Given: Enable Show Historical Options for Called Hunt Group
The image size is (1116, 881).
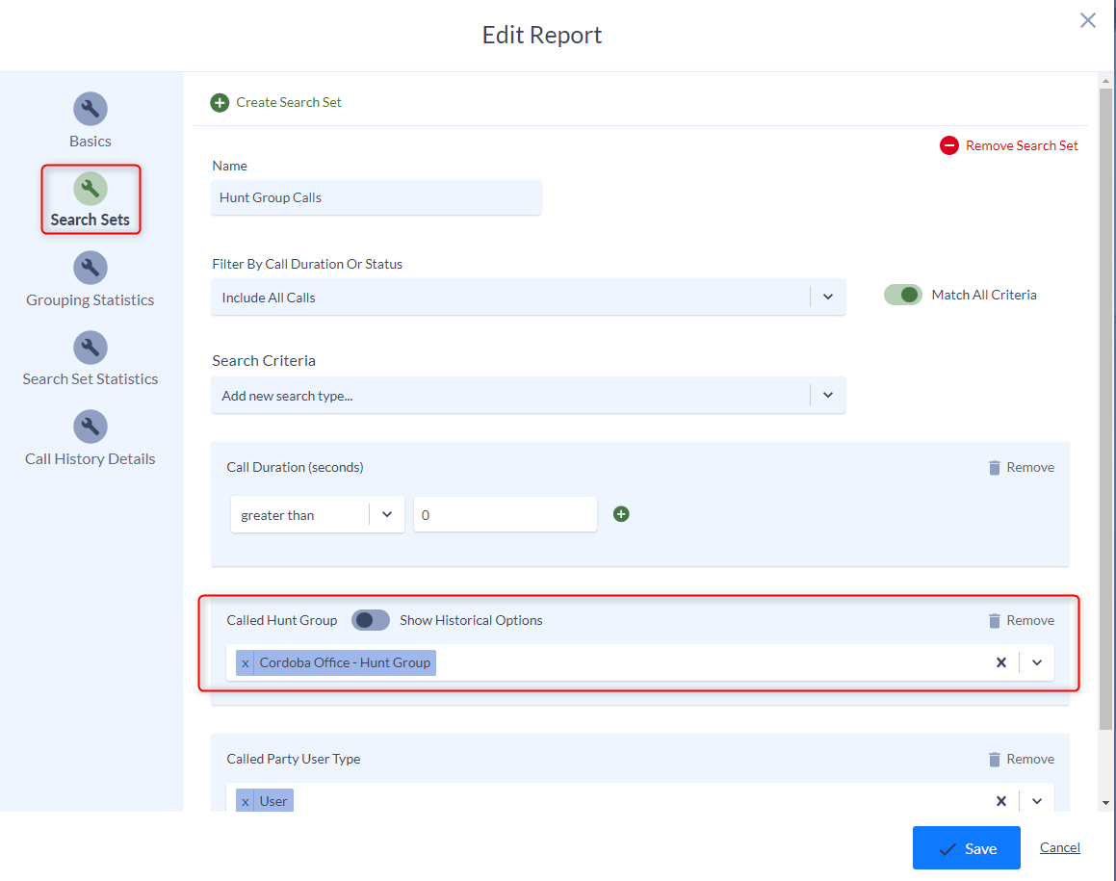Looking at the screenshot, I should pyautogui.click(x=370, y=620).
